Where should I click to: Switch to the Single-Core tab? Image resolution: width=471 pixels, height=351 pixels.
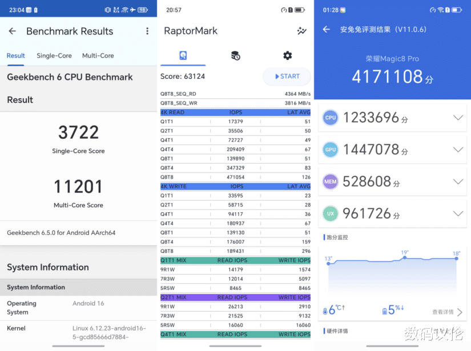(54, 55)
